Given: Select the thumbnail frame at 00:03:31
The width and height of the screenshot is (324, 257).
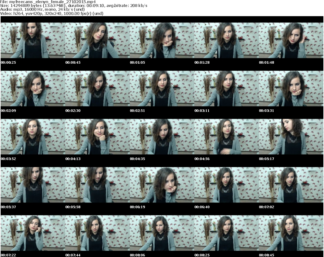Looking at the screenshot, I should (x=291, y=88).
